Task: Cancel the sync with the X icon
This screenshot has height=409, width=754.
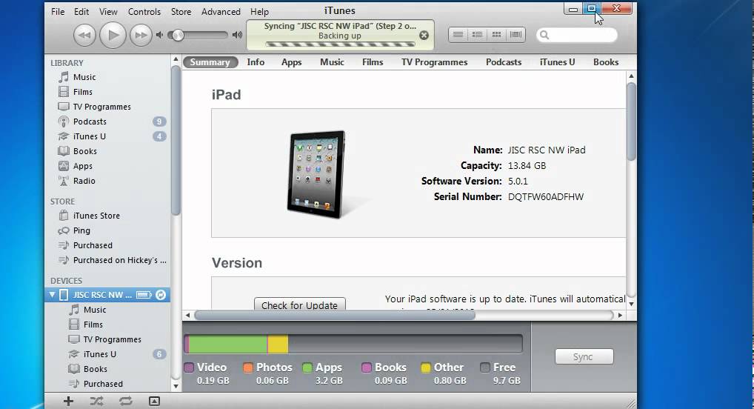Action: [x=424, y=35]
